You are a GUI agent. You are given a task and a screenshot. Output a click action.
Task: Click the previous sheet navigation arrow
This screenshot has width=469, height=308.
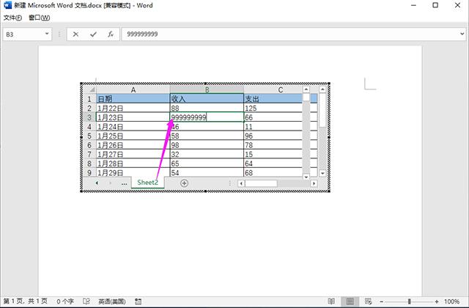pos(97,183)
